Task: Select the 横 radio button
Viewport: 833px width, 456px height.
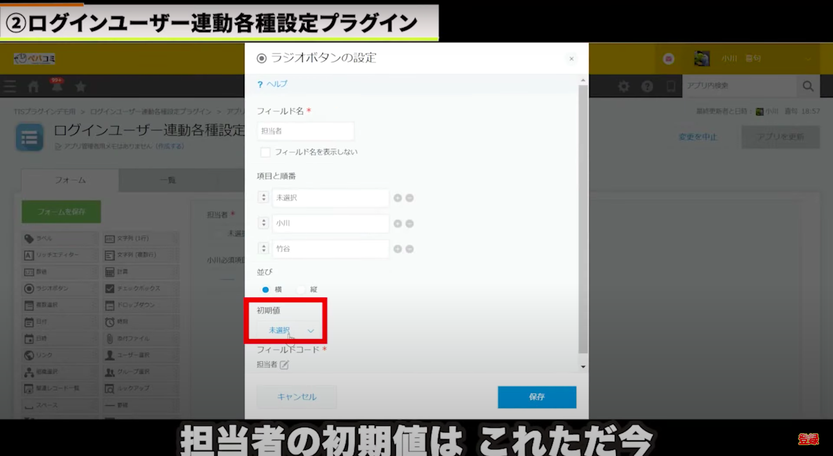Action: pyautogui.click(x=266, y=289)
